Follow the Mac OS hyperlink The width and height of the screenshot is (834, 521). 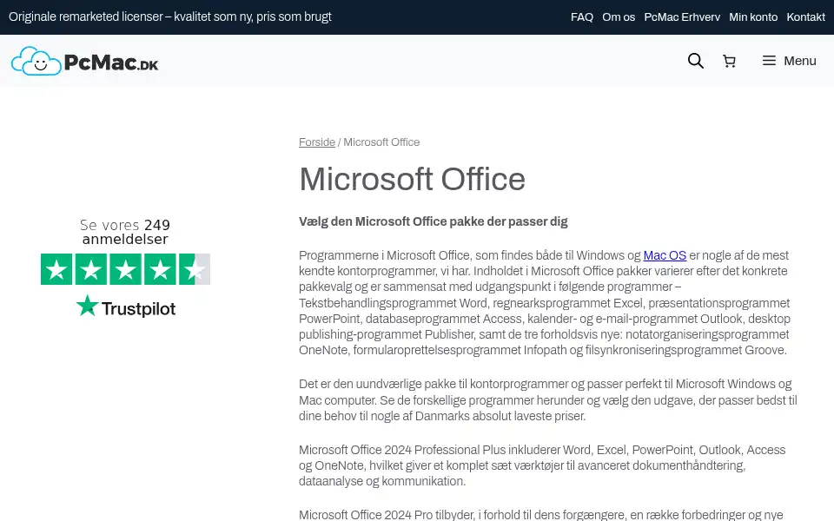(665, 255)
